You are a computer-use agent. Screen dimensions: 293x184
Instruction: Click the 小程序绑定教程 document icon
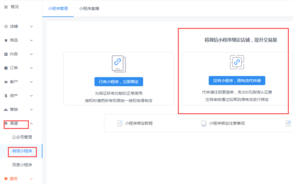point(120,124)
